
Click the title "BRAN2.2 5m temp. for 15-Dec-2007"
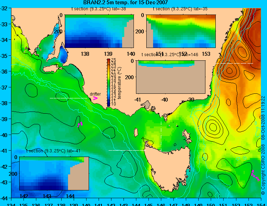[x=126, y=2]
